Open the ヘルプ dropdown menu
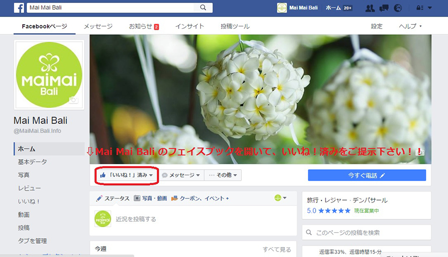Screen dimensions: 448x257 pos(410,26)
